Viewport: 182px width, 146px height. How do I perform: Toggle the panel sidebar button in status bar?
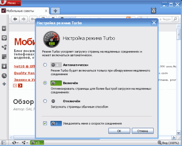pyautogui.click(x=3, y=143)
